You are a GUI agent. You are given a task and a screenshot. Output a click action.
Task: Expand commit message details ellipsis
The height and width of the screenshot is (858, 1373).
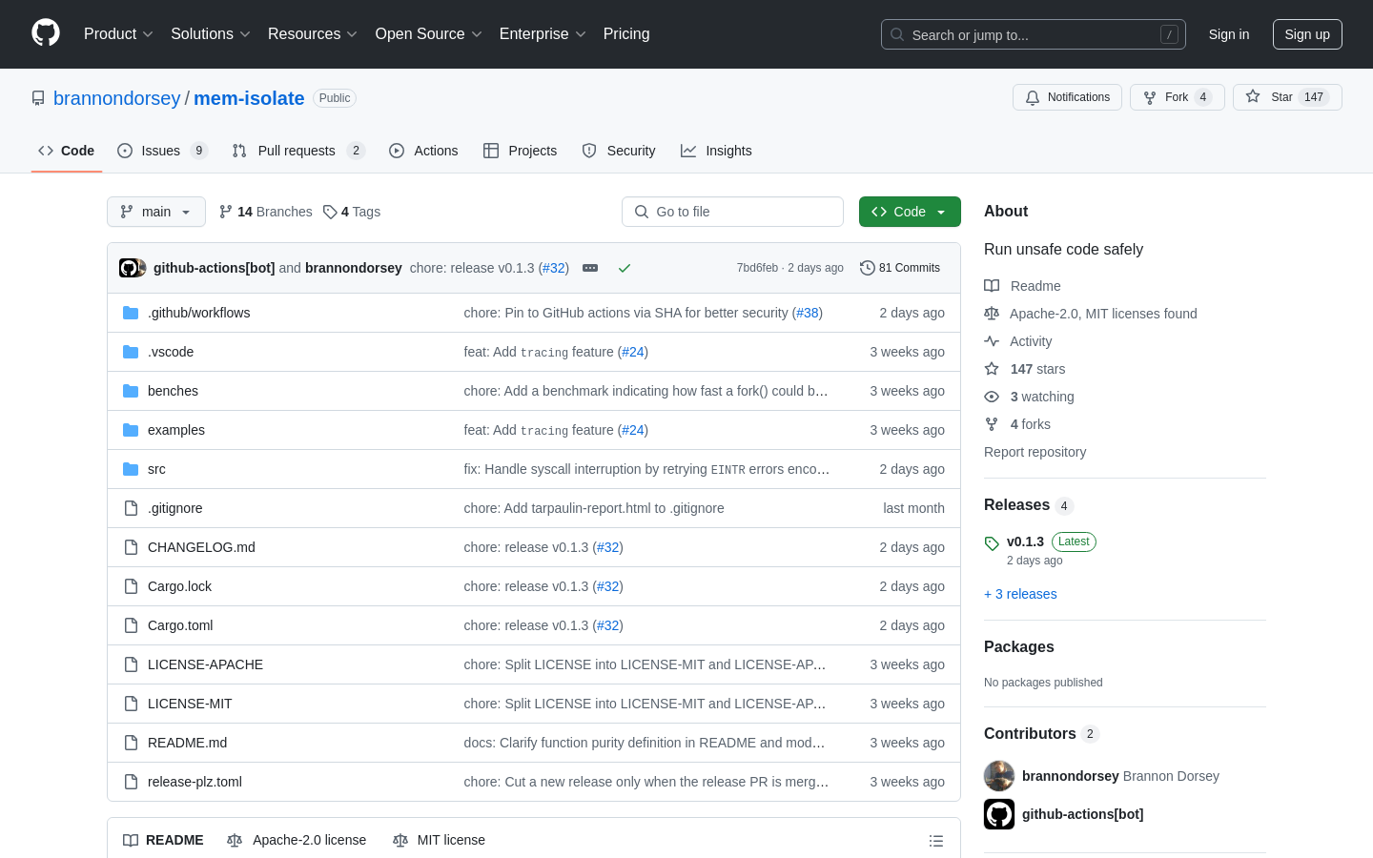(590, 268)
